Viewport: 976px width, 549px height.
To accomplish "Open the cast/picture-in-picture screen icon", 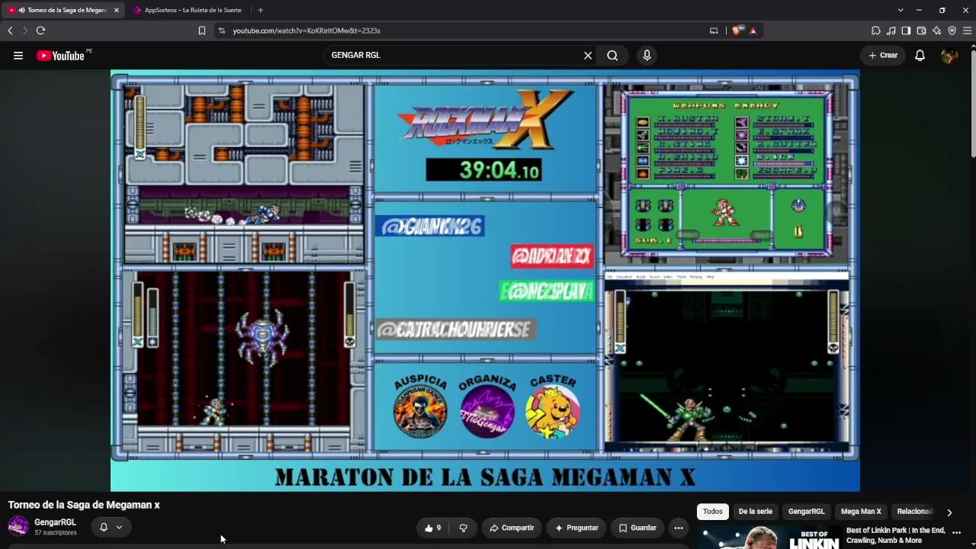I will 714,30.
